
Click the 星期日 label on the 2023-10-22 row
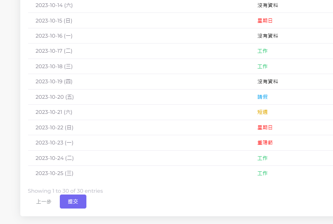[x=265, y=127]
